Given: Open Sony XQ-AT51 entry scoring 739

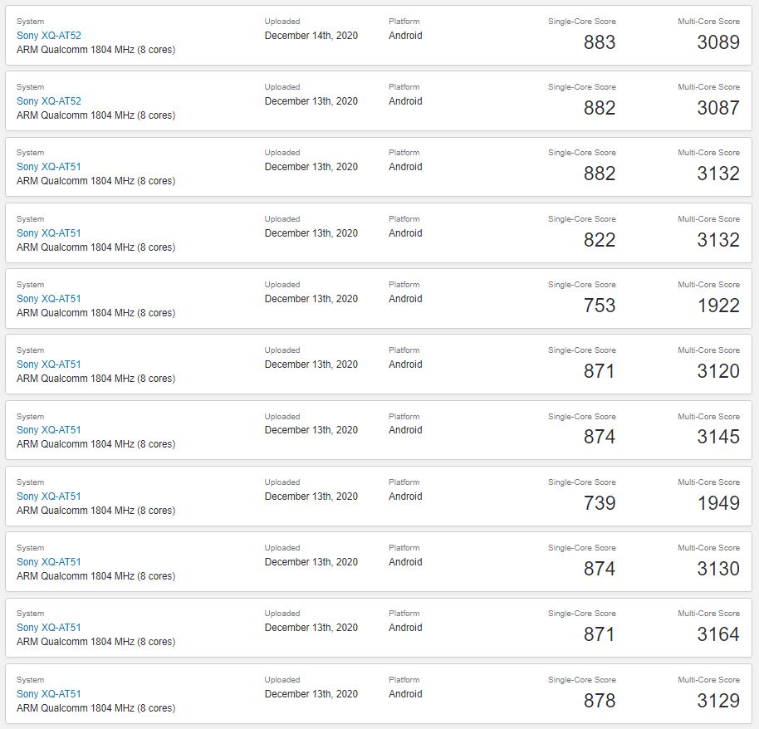Looking at the screenshot, I should click(x=48, y=497).
